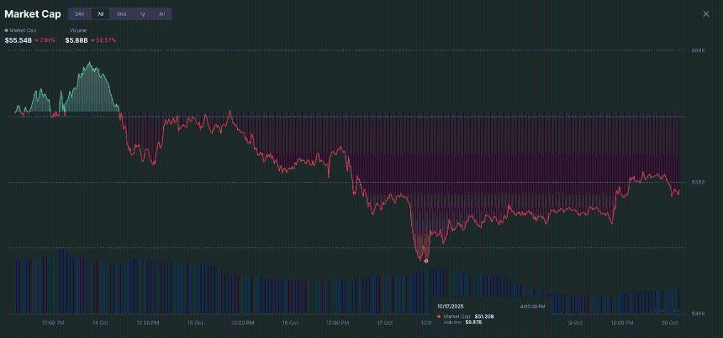This screenshot has width=723, height=338.
Task: Click the red marker at chart's lowest point
Action: 426,261
